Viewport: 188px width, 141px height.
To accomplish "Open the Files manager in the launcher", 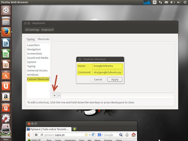I will click(6, 21).
